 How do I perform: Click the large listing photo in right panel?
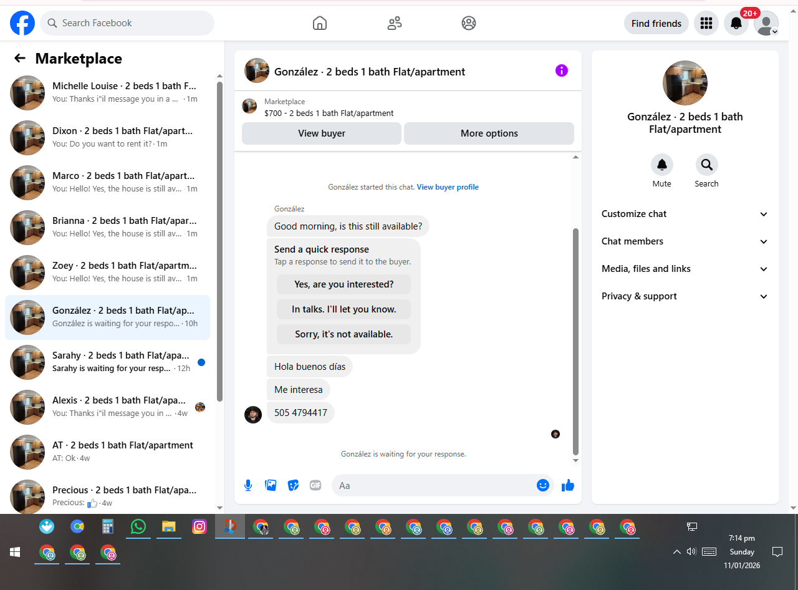[685, 83]
